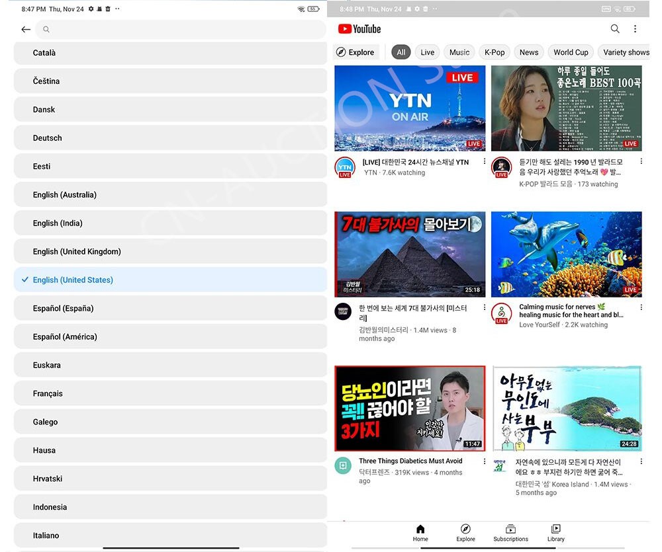
Task: Select Deutsch as the language
Action: [170, 138]
